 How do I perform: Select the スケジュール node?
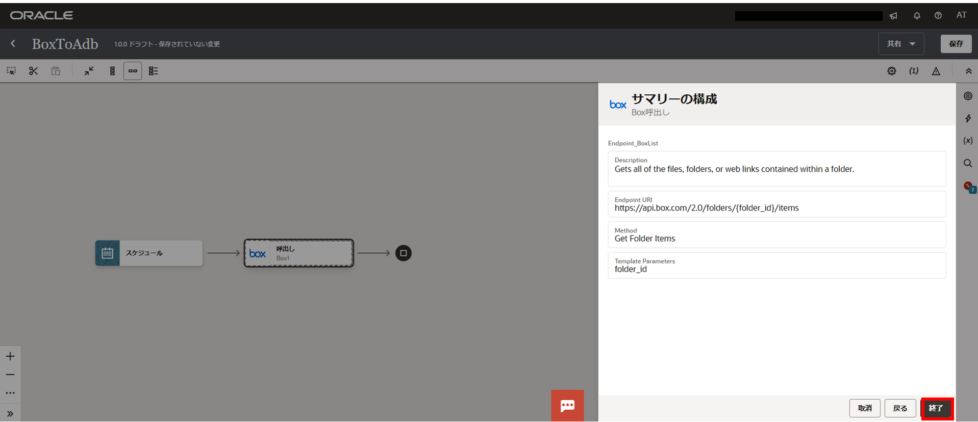(x=149, y=253)
